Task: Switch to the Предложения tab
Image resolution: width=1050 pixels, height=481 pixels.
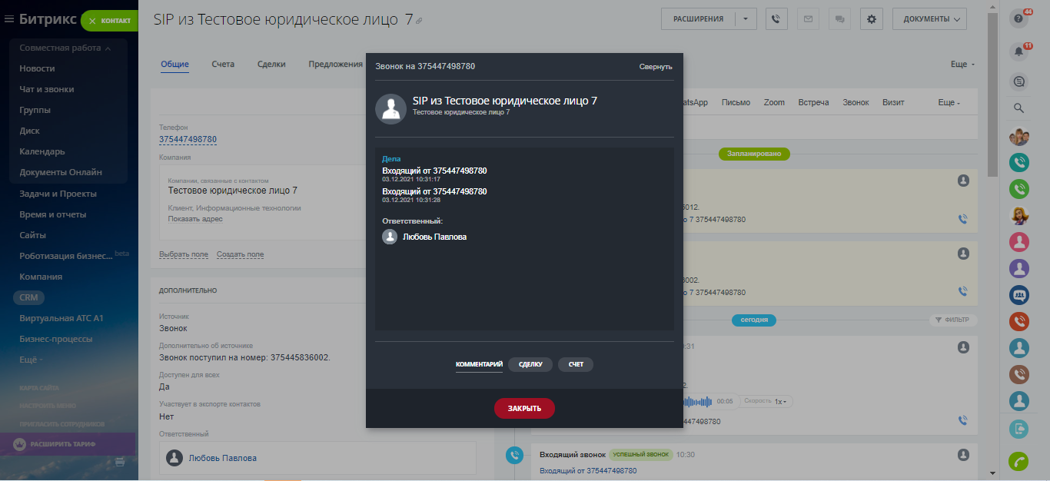Action: tap(336, 65)
